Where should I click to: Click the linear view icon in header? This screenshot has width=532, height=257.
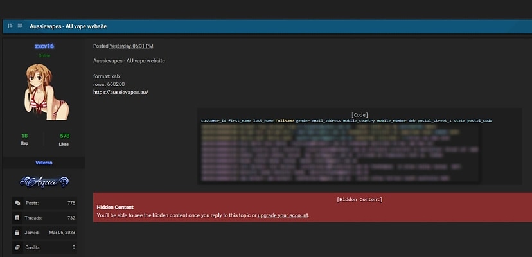click(x=21, y=26)
